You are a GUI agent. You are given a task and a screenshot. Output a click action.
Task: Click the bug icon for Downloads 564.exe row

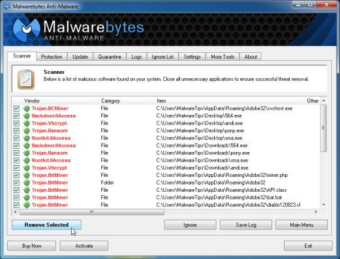coord(27,145)
